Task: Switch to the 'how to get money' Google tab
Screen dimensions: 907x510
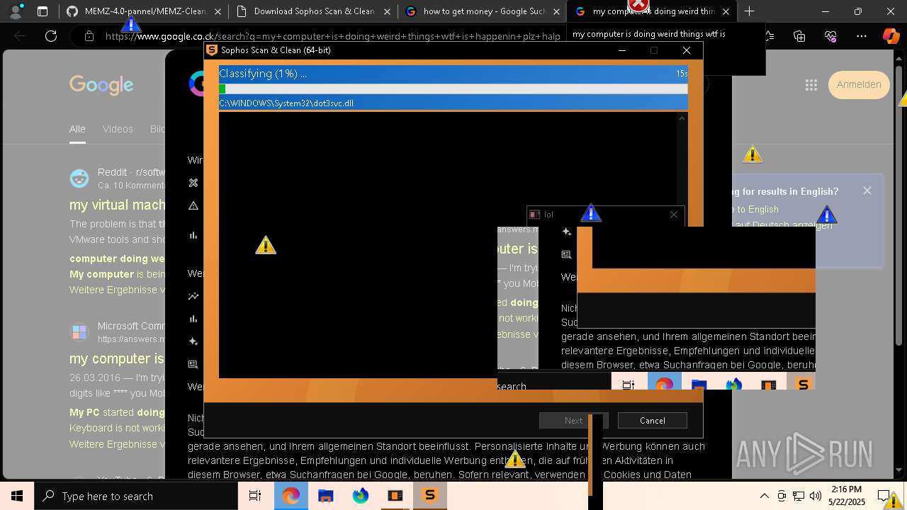Action: (484, 11)
